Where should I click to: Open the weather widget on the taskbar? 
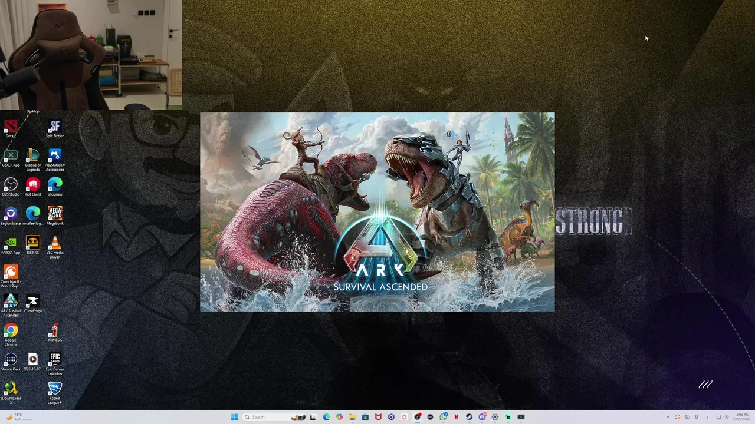point(18,417)
